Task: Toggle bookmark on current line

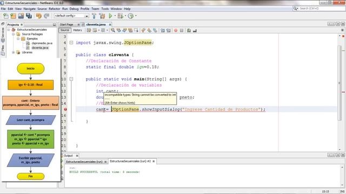Action: coord(155,30)
